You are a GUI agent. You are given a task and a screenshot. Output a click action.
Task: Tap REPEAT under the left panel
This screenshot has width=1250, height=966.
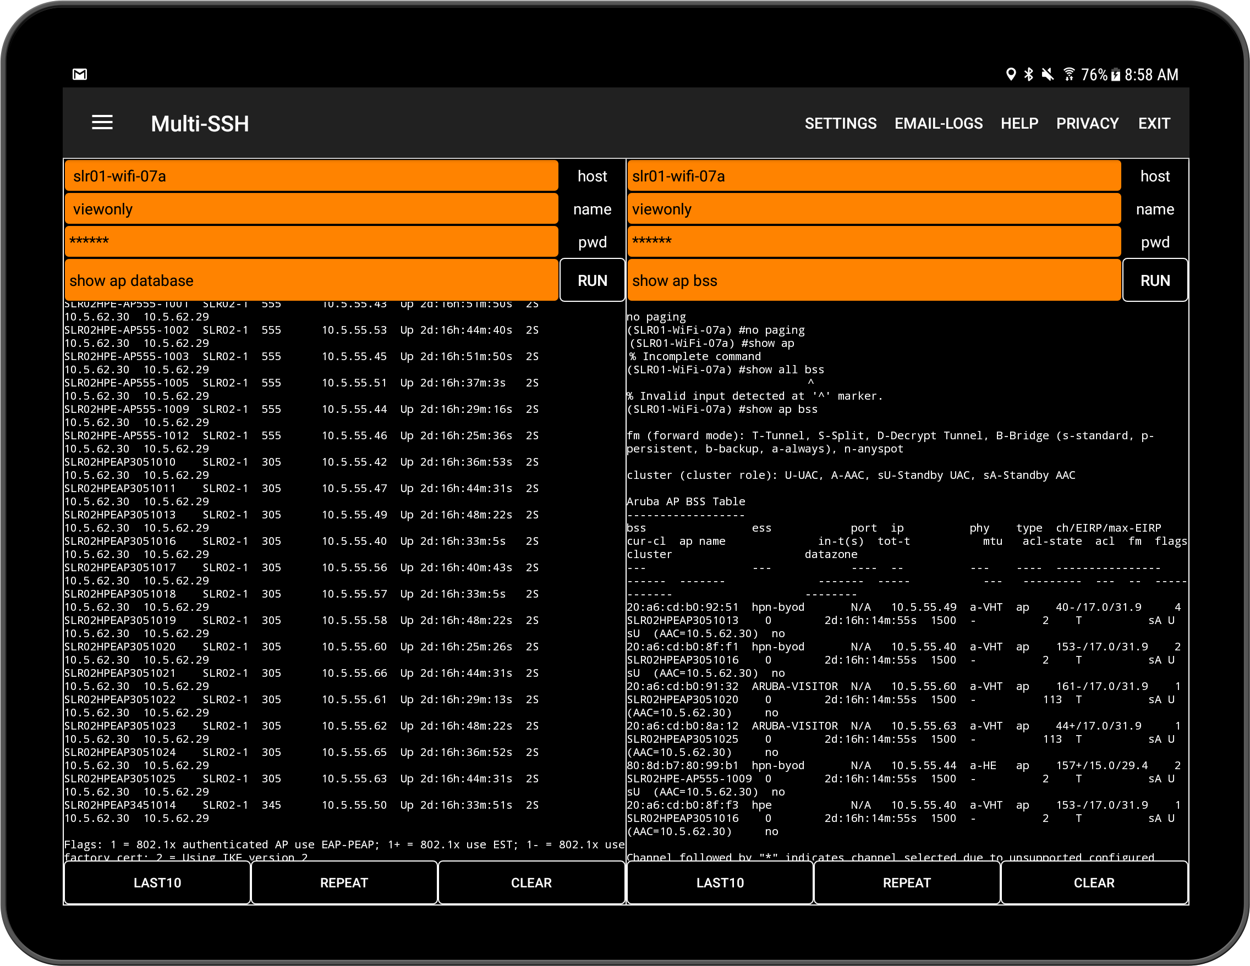(x=344, y=882)
